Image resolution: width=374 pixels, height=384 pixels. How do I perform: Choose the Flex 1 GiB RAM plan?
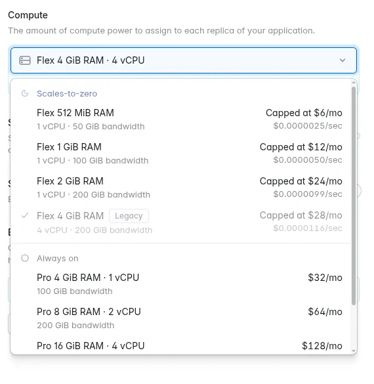coord(181,154)
